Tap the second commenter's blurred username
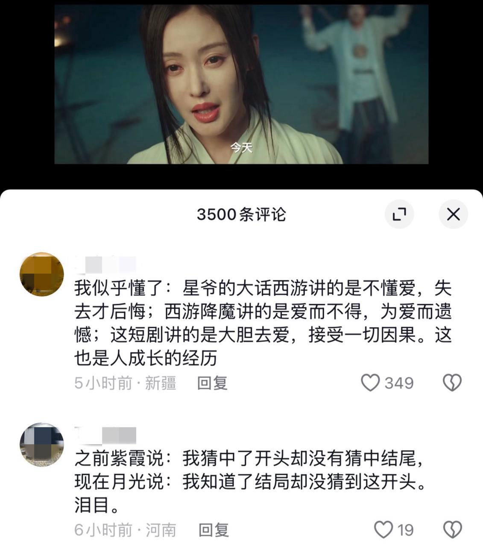 105,435
